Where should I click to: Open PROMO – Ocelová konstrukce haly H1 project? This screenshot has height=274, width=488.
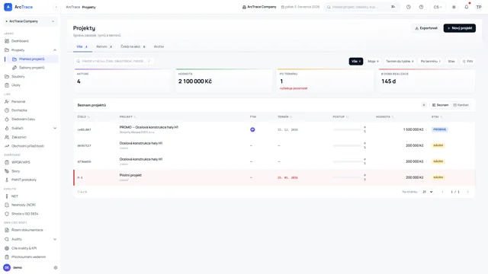149,127
